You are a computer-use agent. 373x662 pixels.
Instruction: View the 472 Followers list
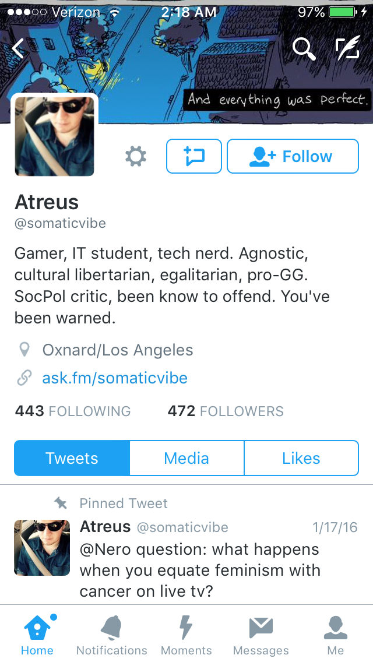(226, 411)
